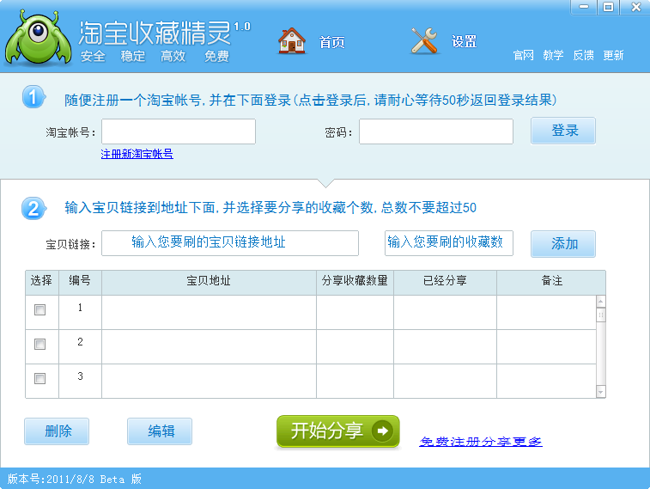Open the home page via house icon
Image resolution: width=650 pixels, height=489 pixels.
click(x=292, y=40)
